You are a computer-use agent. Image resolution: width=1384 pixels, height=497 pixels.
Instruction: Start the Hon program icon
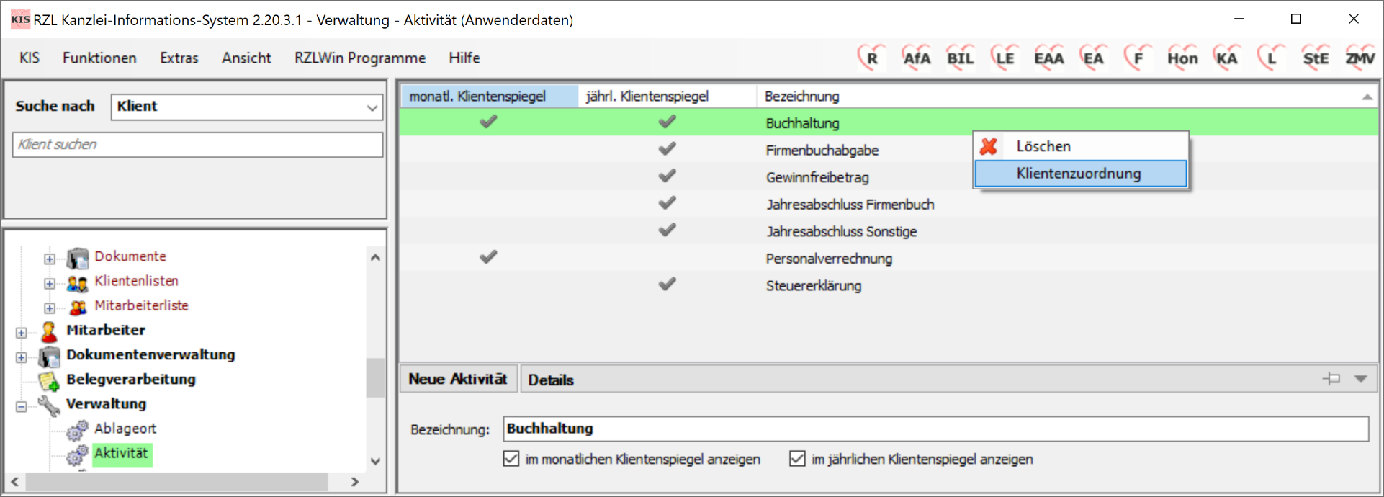[1182, 58]
